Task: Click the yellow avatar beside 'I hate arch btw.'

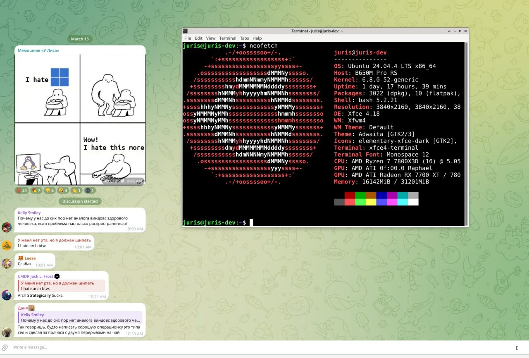Action: click(7, 246)
